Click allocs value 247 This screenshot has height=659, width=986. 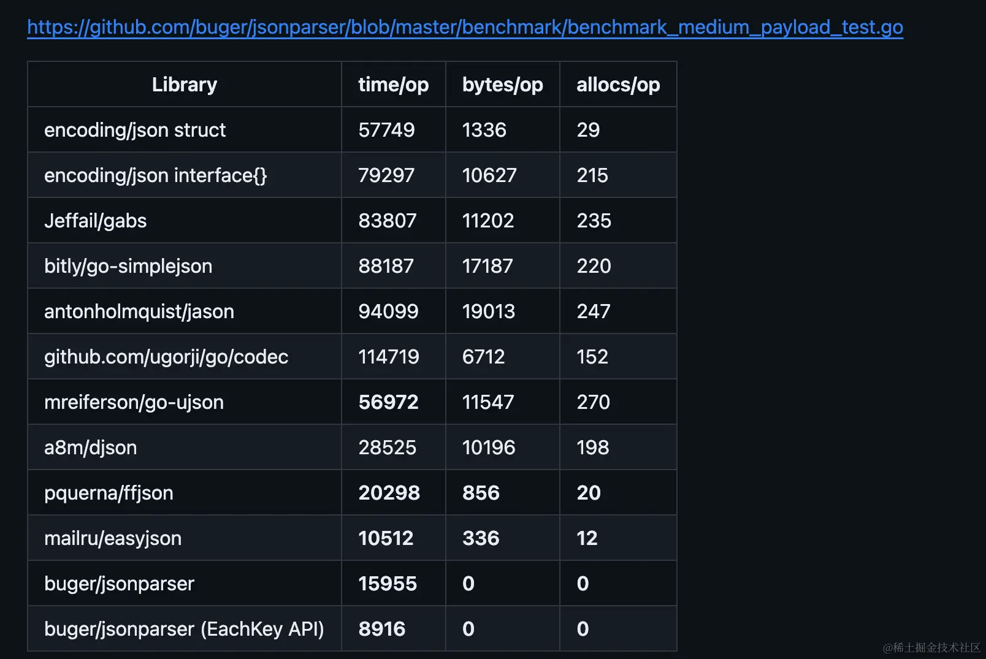[594, 311]
